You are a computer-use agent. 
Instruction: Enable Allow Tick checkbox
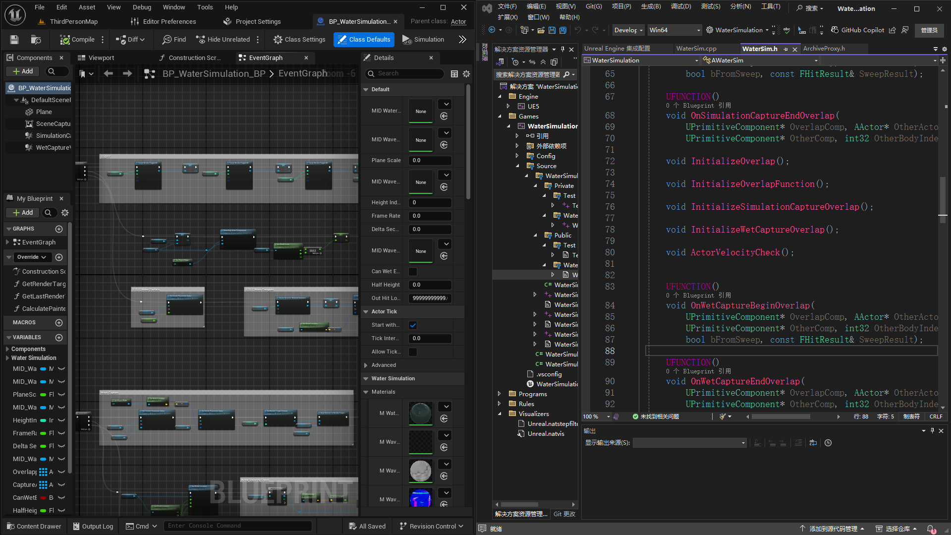coord(413,352)
